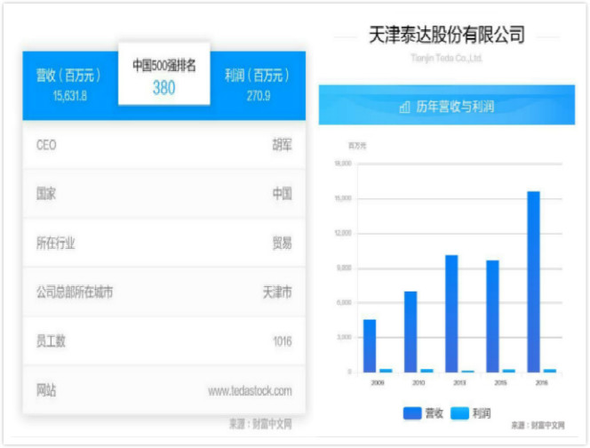Click the CEO row showing 胡军
The width and height of the screenshot is (590, 448).
[x=164, y=145]
